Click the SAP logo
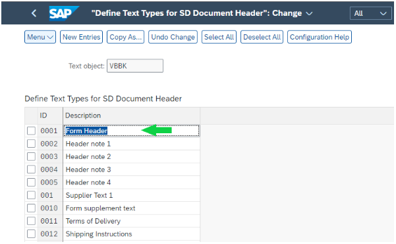Image resolution: width=396 pixels, height=244 pixels. [x=63, y=13]
